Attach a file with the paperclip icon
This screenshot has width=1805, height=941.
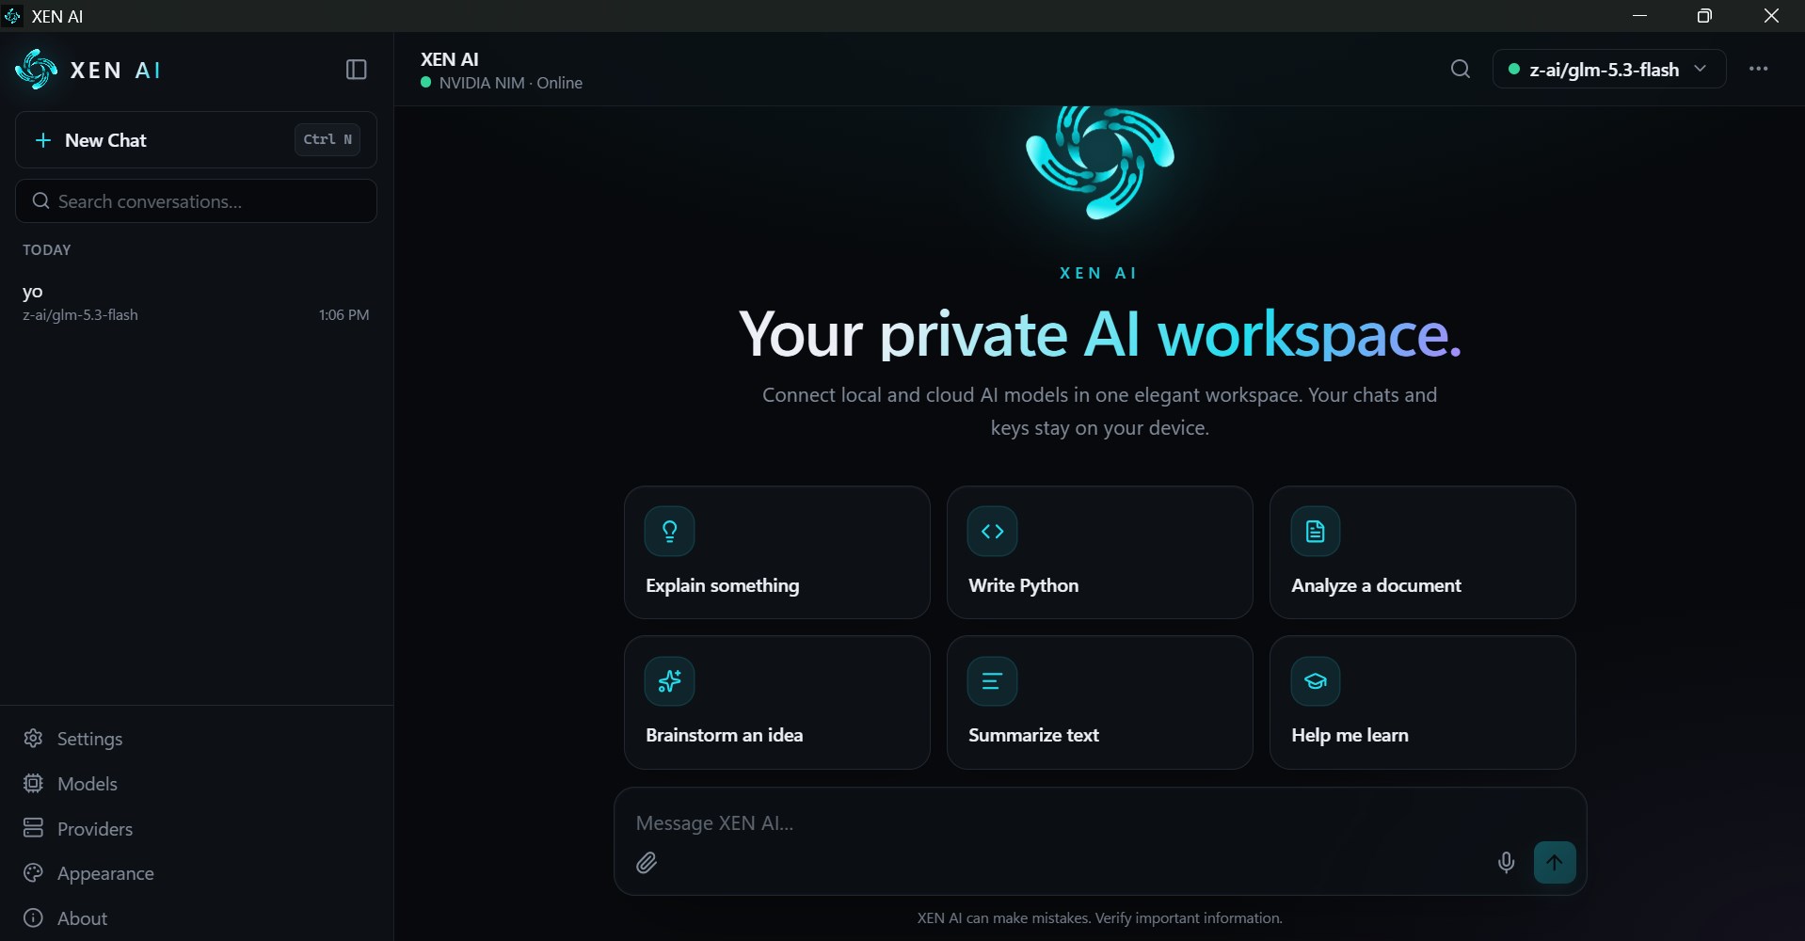pyautogui.click(x=647, y=863)
